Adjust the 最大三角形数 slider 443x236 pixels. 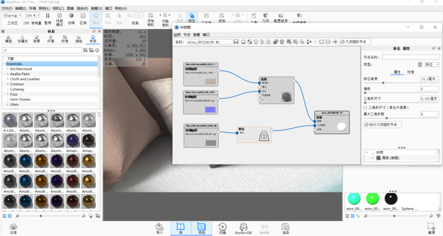tap(387, 118)
